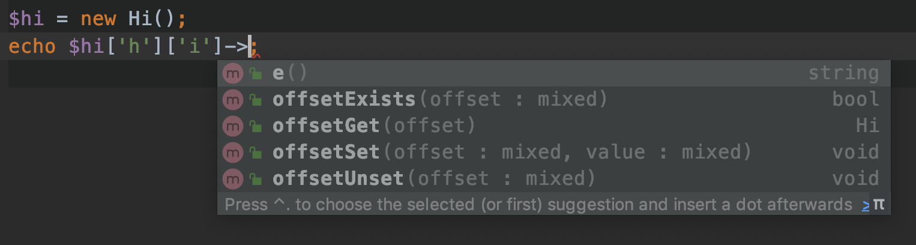Click the method icon beside e()
Image resolution: width=916 pixels, height=245 pixels.
click(x=232, y=73)
